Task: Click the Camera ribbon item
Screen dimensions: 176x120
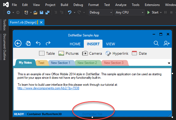Action: [x=92, y=53]
